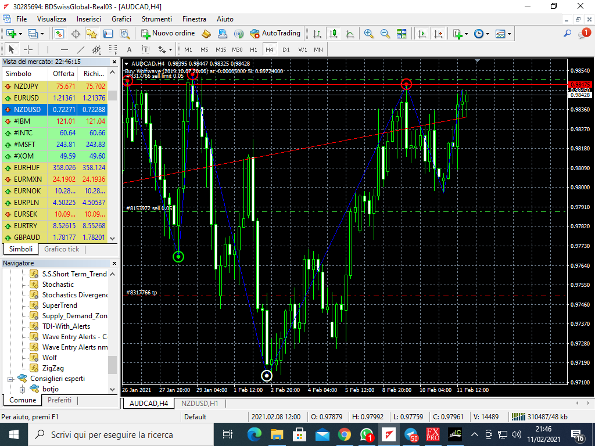Click the Nuovo ordine button

click(168, 33)
